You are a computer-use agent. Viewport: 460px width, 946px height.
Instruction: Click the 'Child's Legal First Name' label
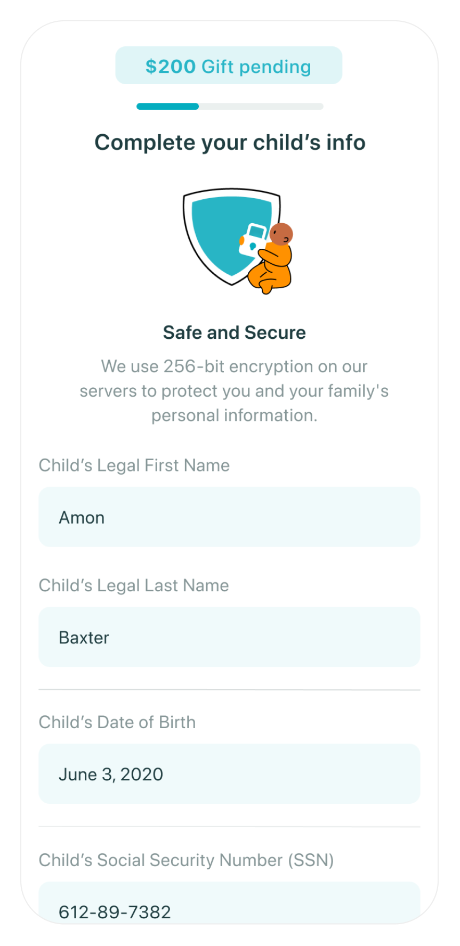(x=134, y=466)
